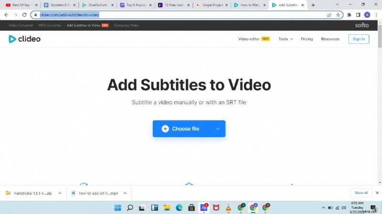Open the Resources menu item
This screenshot has height=214, width=382.
click(x=330, y=39)
